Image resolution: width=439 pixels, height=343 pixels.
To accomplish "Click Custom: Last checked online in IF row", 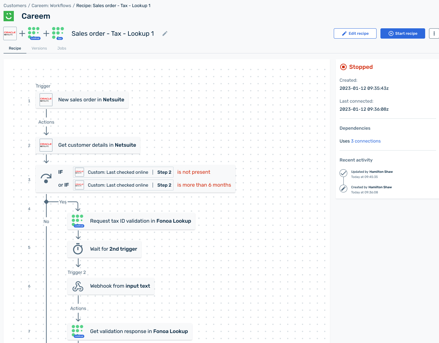I will pyautogui.click(x=118, y=172).
